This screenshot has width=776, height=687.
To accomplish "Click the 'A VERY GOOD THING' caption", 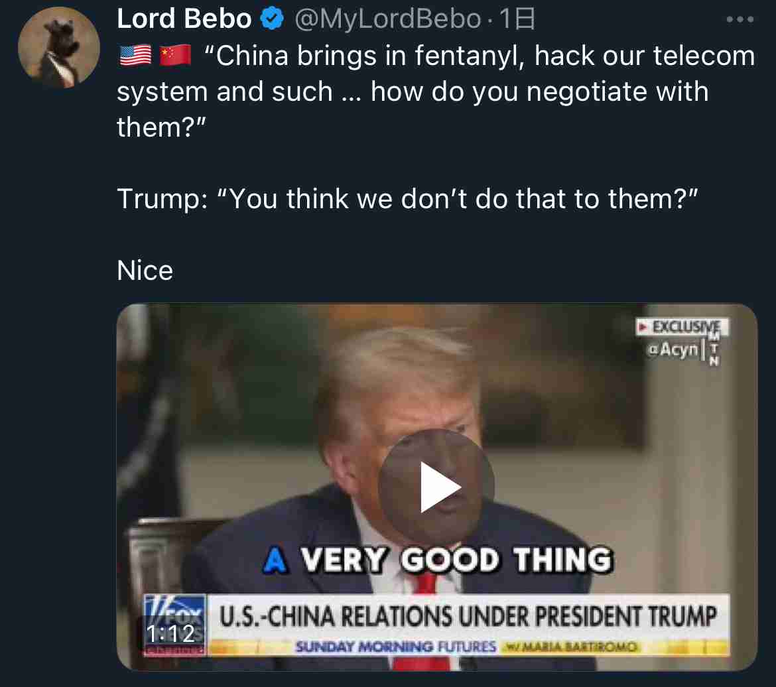I will (438, 560).
